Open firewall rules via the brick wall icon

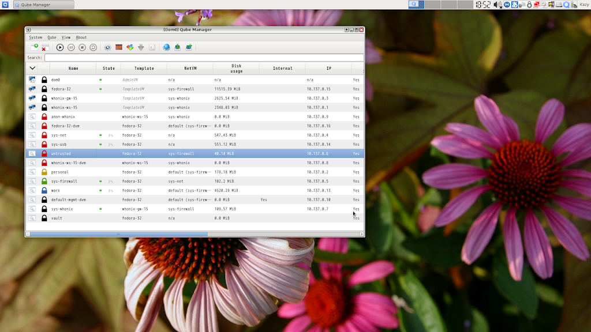pyautogui.click(x=119, y=47)
